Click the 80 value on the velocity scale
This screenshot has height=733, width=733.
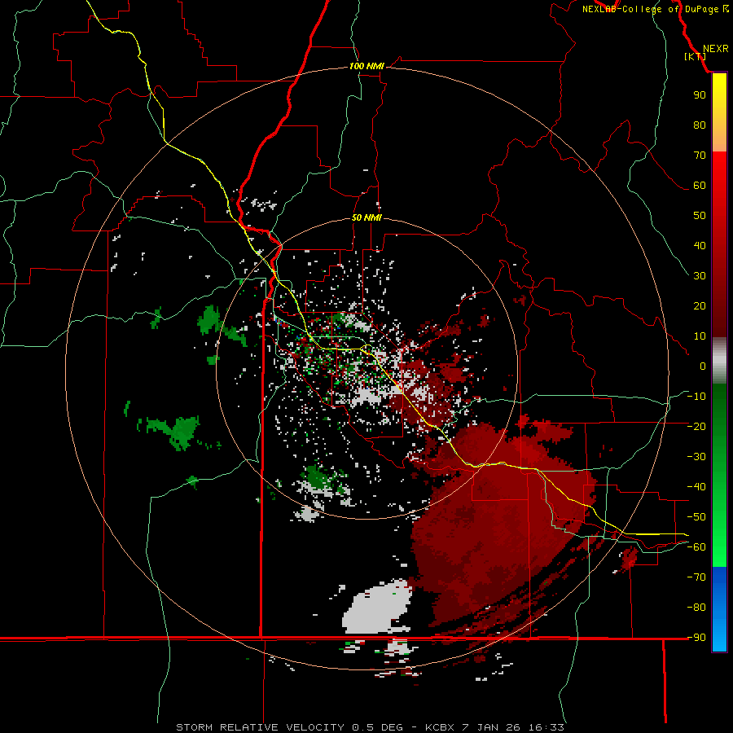(x=700, y=125)
